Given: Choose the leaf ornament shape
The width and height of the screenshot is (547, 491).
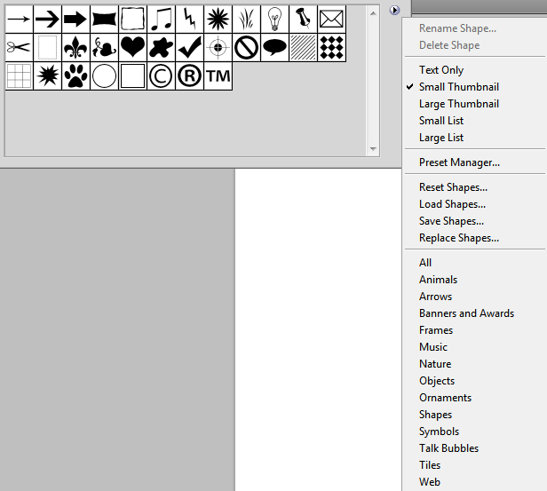Looking at the screenshot, I should (x=104, y=47).
